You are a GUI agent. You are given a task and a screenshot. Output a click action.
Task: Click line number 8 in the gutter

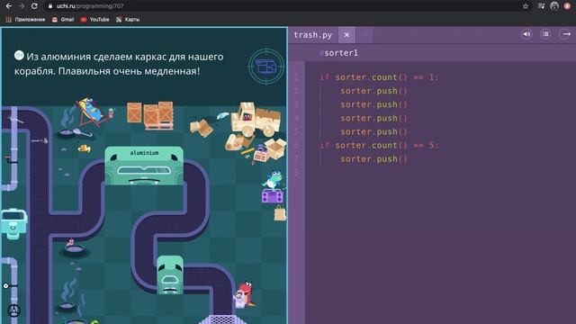click(x=297, y=173)
